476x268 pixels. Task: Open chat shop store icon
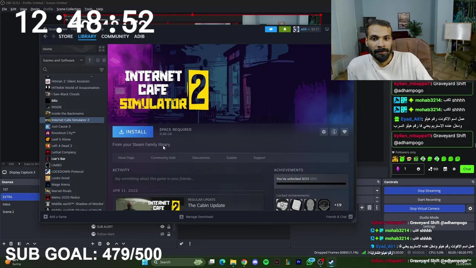coord(445,169)
